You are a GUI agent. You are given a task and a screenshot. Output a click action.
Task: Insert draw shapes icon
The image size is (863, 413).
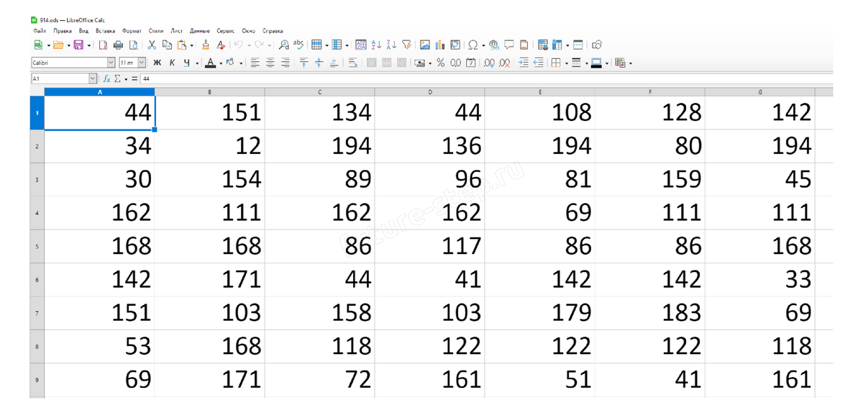597,45
